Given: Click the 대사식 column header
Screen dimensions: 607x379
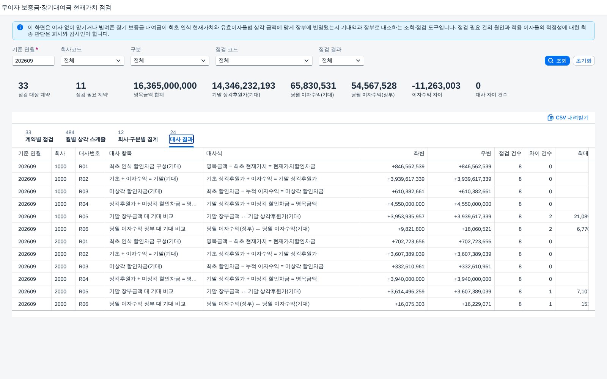Looking at the screenshot, I should 282,153.
